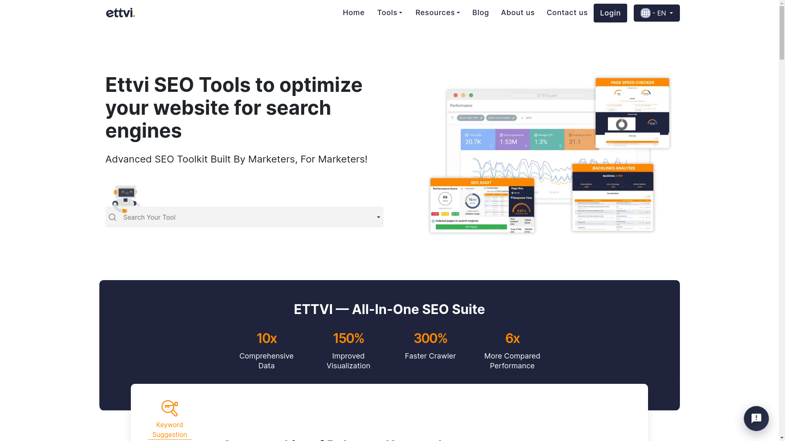This screenshot has width=785, height=441.
Task: Expand the Resources dropdown menu
Action: click(x=437, y=13)
